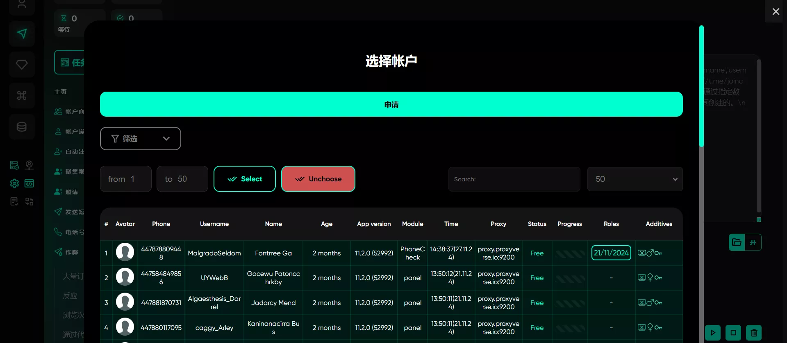Click the crossed screen icon in UYWebB row
This screenshot has width=787, height=343.
pos(642,278)
